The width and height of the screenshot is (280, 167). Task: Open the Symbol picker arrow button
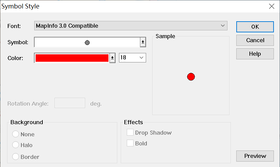point(143,42)
